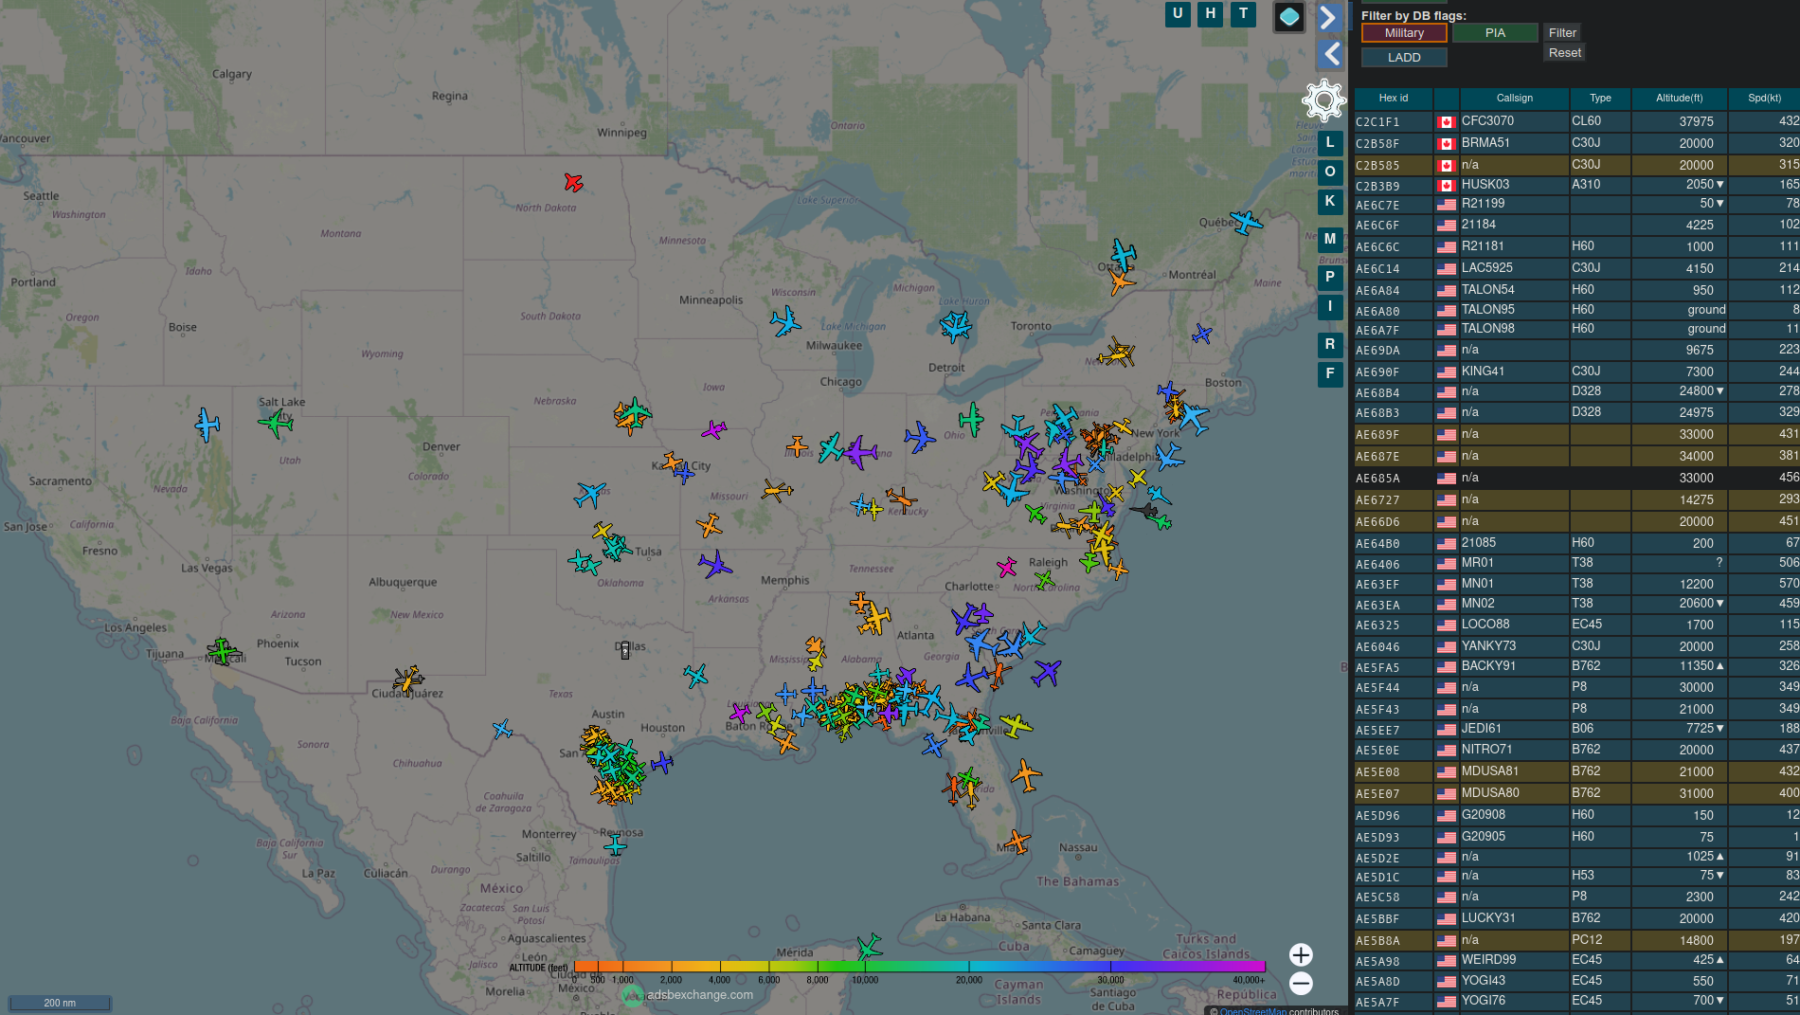Enable the PIA DB flag filter
The image size is (1800, 1015).
[x=1495, y=33]
